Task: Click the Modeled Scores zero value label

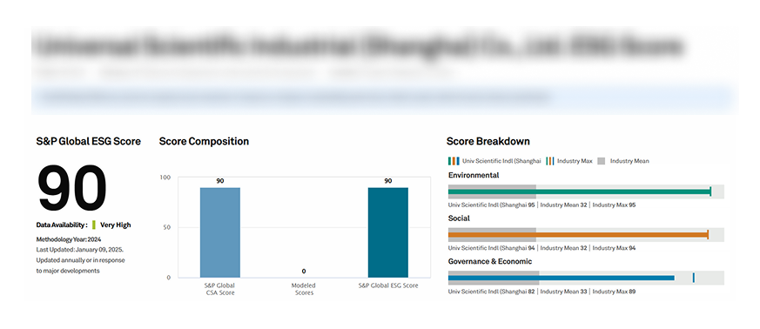Action: (304, 272)
